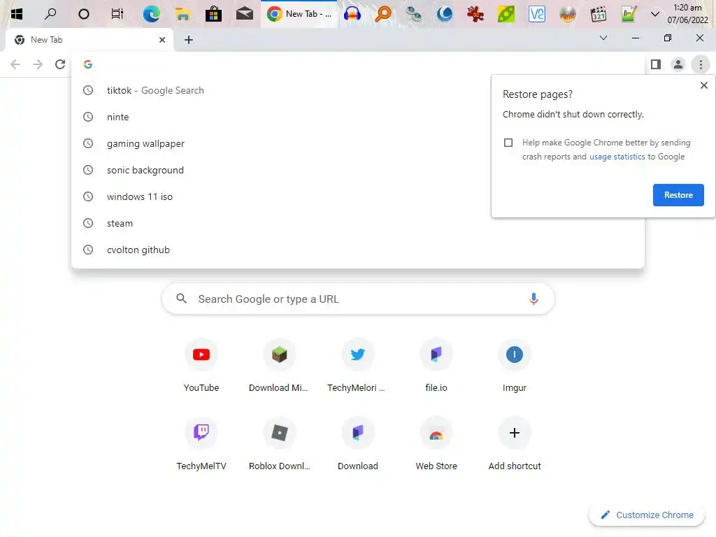Open the red splat app in taskbar
The width and height of the screenshot is (716, 537).
click(475, 14)
